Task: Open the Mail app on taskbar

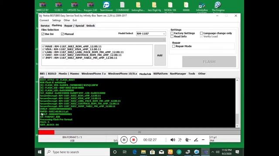Action: click(161, 152)
